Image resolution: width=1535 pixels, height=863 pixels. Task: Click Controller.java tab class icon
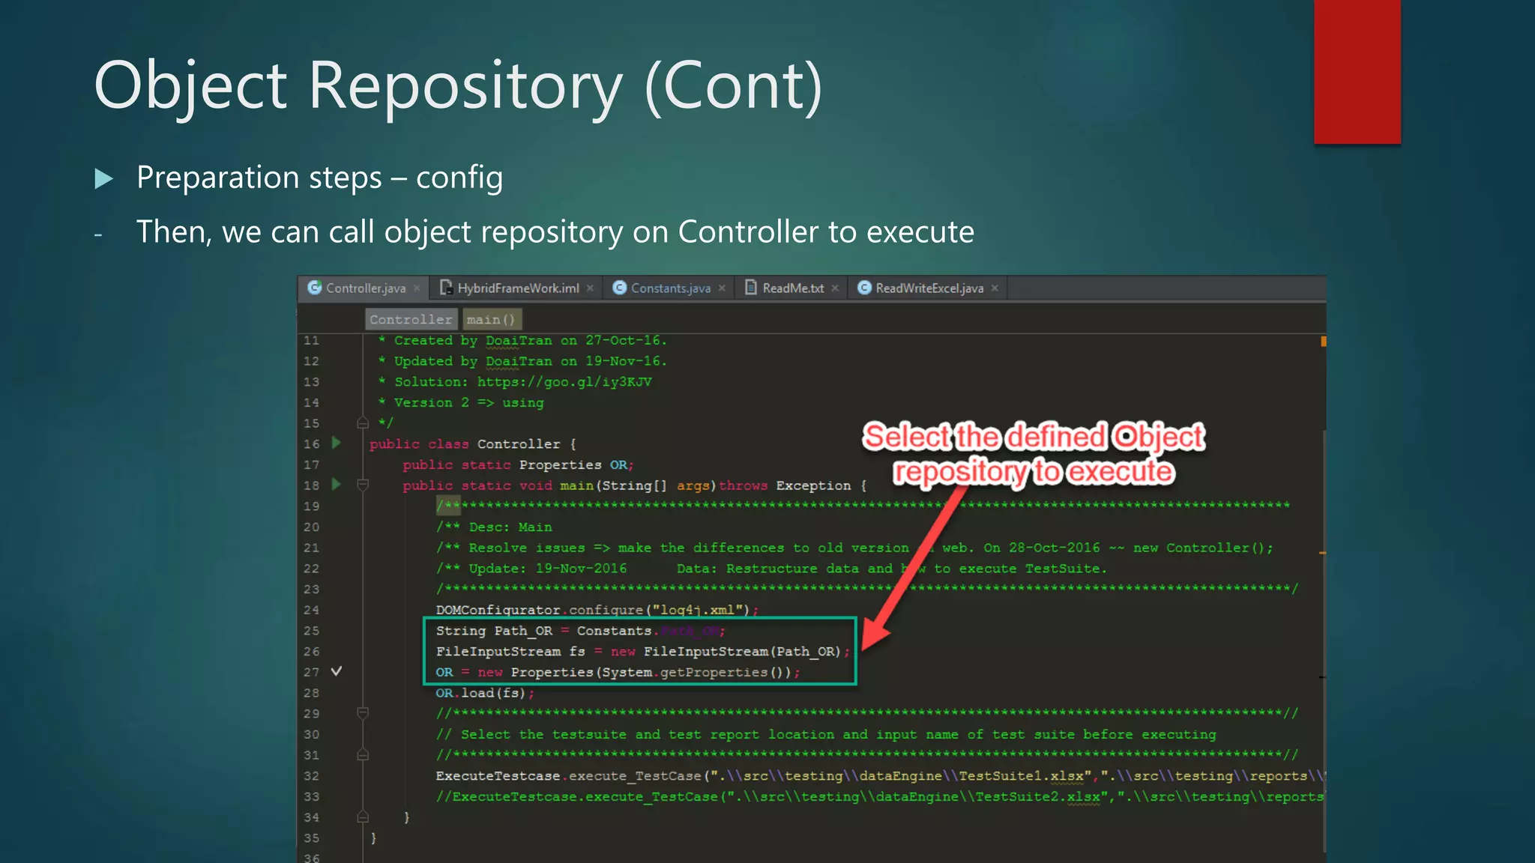point(315,288)
